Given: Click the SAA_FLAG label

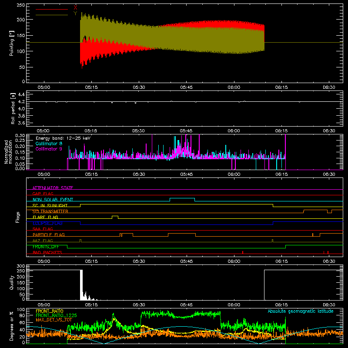Looking at the screenshot, I should tap(43, 229).
